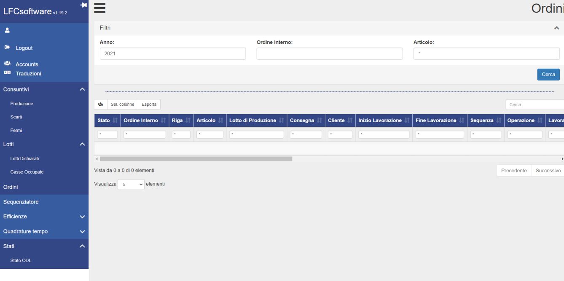Toggle the hamburger menu icon

(x=99, y=8)
